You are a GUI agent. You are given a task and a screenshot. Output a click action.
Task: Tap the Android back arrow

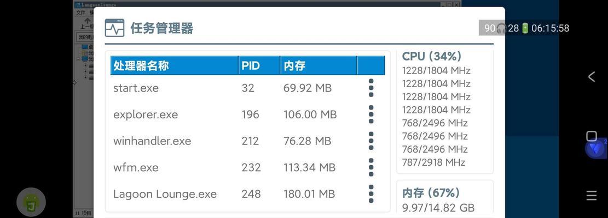pyautogui.click(x=592, y=77)
